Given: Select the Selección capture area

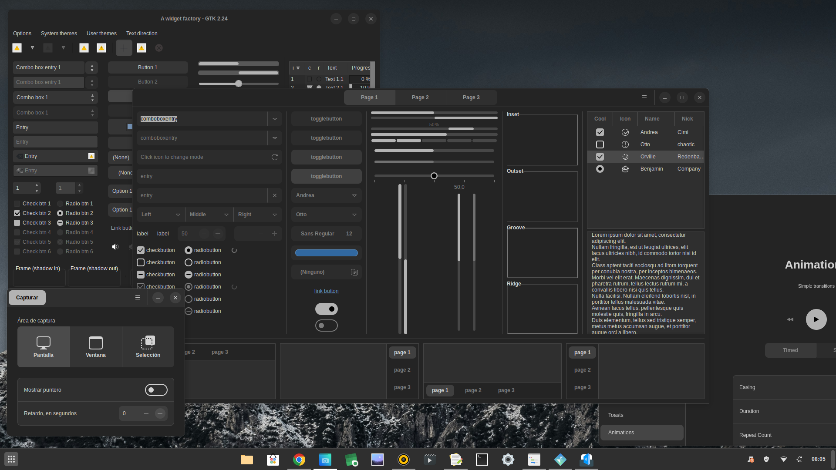Looking at the screenshot, I should click(148, 347).
